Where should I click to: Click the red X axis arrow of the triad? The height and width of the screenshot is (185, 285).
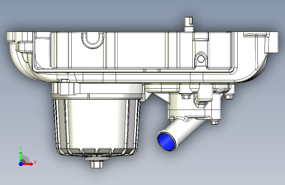(28, 164)
